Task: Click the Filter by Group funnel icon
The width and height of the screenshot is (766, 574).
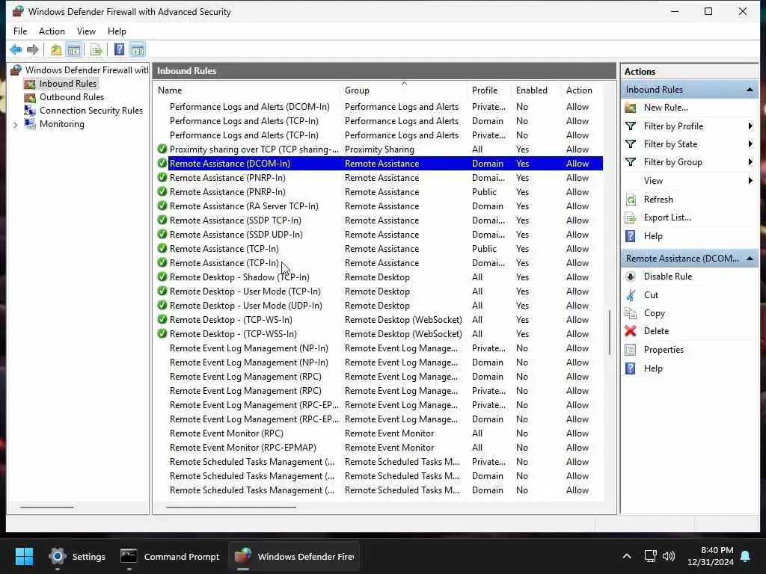Action: point(631,162)
